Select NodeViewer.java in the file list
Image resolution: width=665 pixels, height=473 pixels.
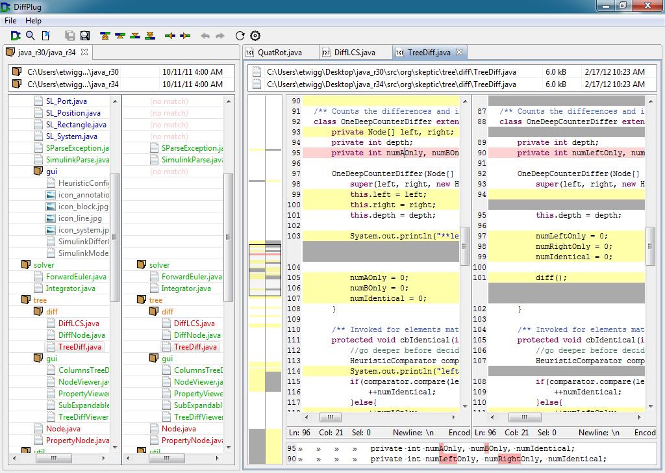(x=85, y=381)
